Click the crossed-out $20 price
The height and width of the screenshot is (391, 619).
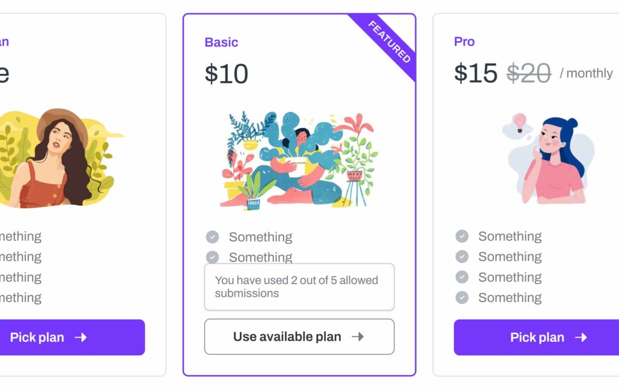[x=528, y=73]
